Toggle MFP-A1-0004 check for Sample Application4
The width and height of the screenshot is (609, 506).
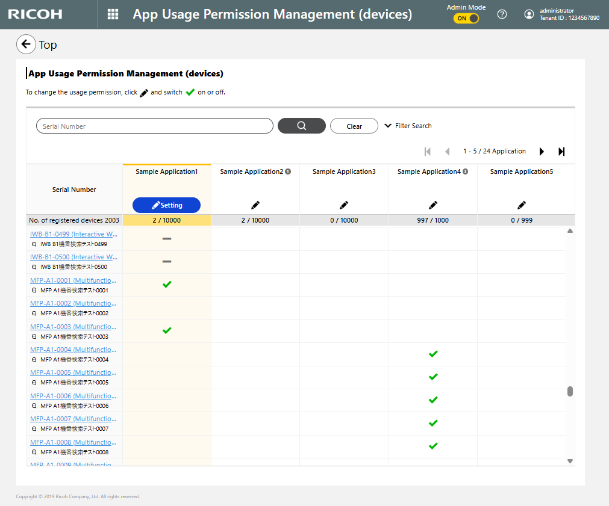coord(433,354)
